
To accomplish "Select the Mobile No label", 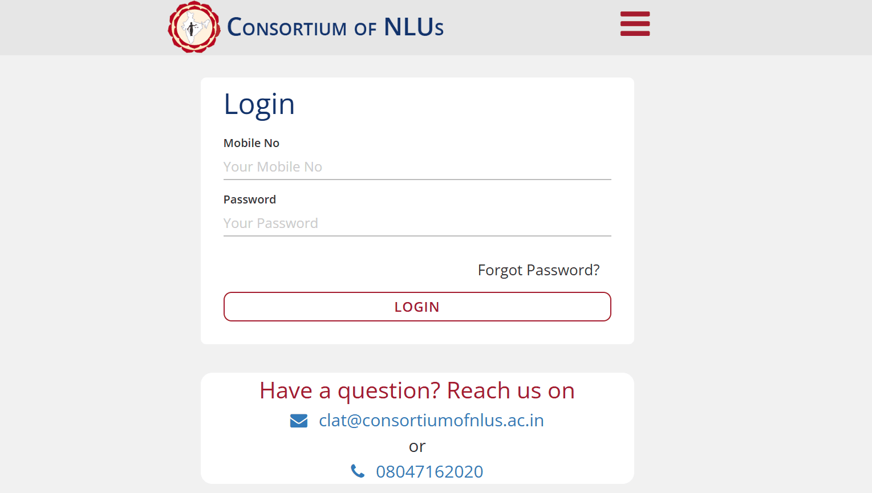I will tap(252, 143).
